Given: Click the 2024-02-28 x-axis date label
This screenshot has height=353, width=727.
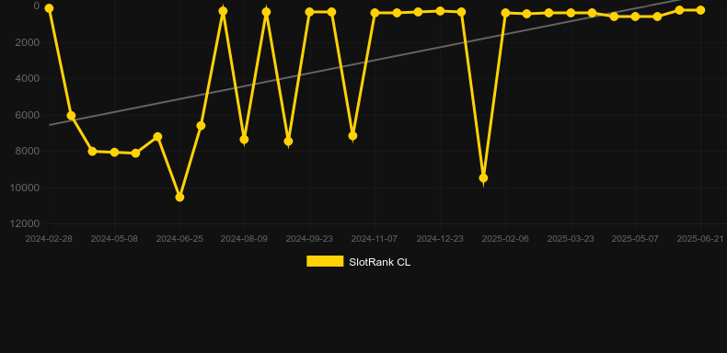Looking at the screenshot, I should point(49,239).
